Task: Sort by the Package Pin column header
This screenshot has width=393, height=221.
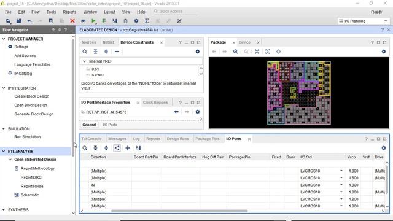Action: coord(239,157)
